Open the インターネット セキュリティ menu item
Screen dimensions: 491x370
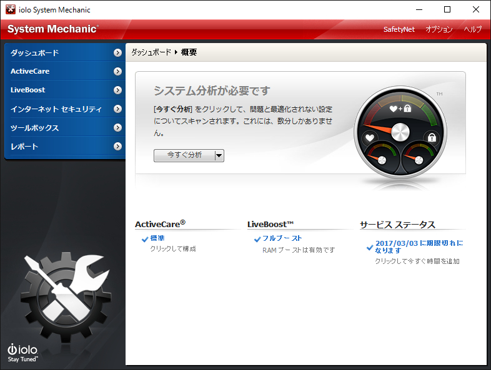tap(65, 109)
